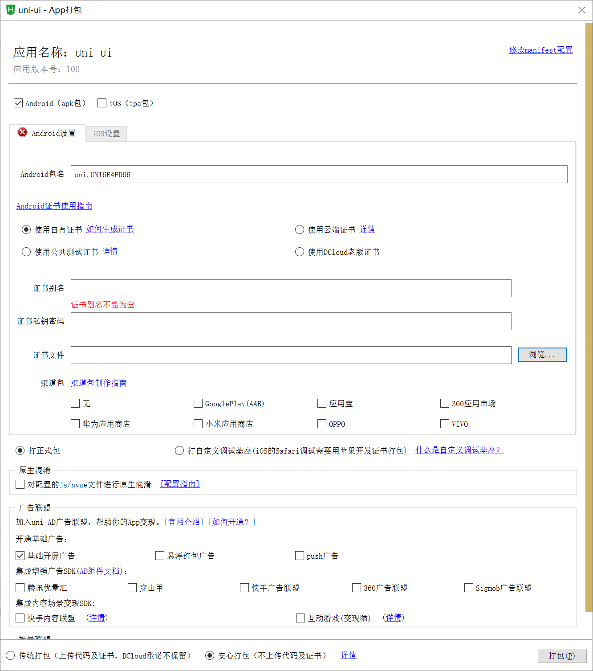Click the 证书私钥密码 input field

(291, 321)
